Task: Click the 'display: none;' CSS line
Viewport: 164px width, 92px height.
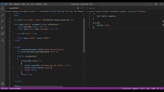Action: pos(103,25)
